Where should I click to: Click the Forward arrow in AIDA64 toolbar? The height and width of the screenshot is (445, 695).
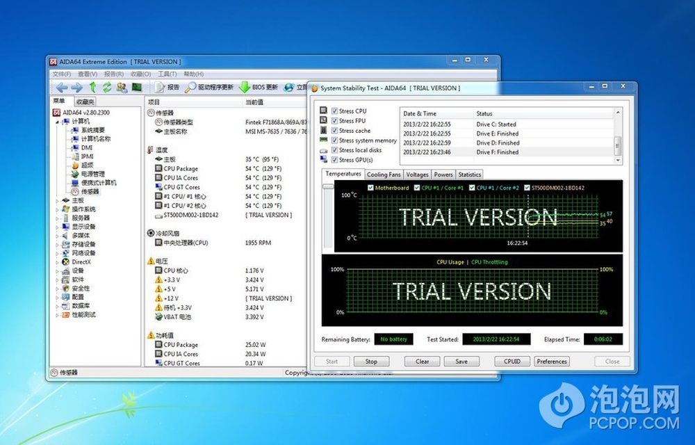tap(76, 88)
